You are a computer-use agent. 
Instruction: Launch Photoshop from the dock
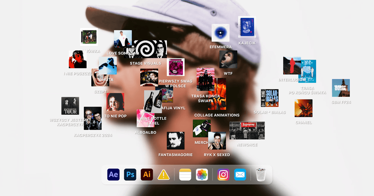pyautogui.click(x=130, y=175)
